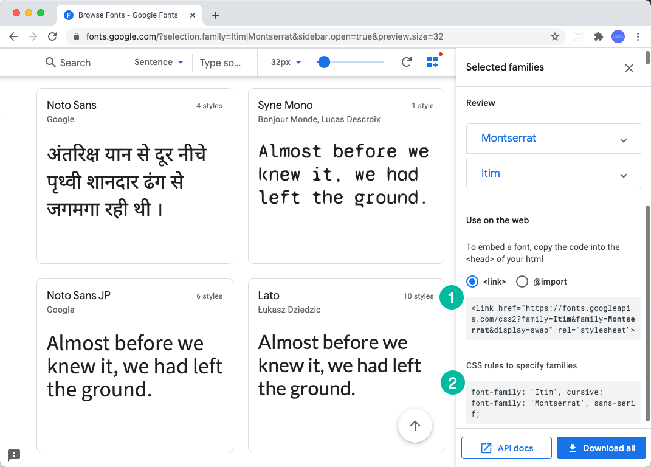Switch to the Browse Fonts browser tab
The width and height of the screenshot is (651, 467).
[129, 15]
